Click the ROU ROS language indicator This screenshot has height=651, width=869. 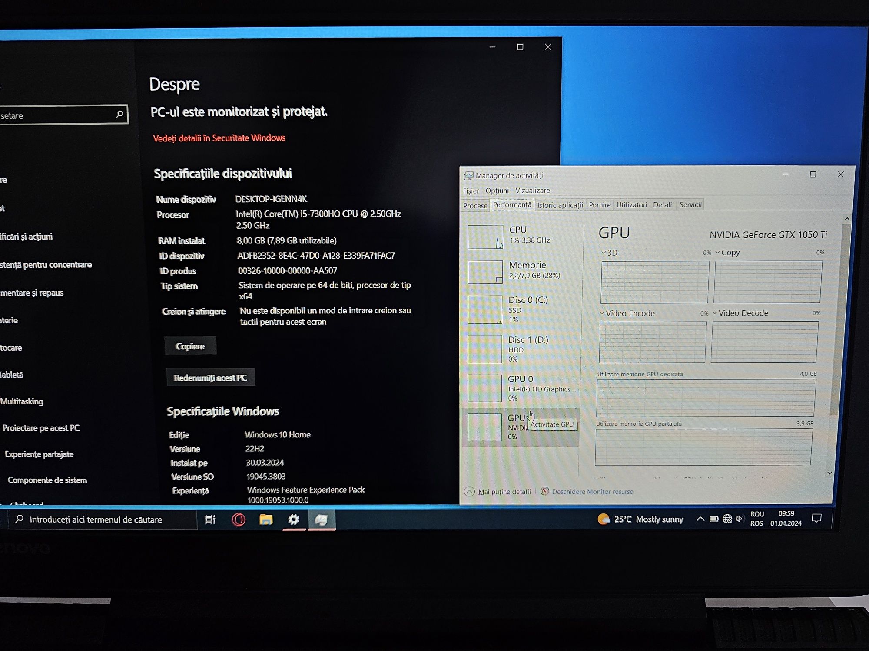pos(757,519)
